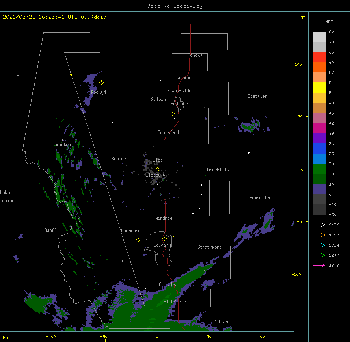The width and height of the screenshot is (350, 342).
Task: Click the Sylvan label
Action: pyautogui.click(x=158, y=100)
